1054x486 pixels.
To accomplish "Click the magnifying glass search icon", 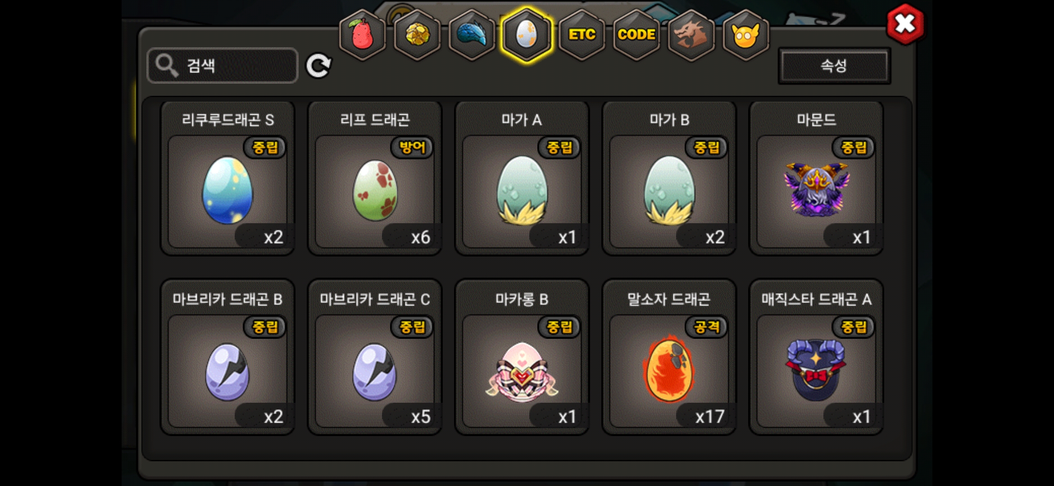I will [x=167, y=66].
